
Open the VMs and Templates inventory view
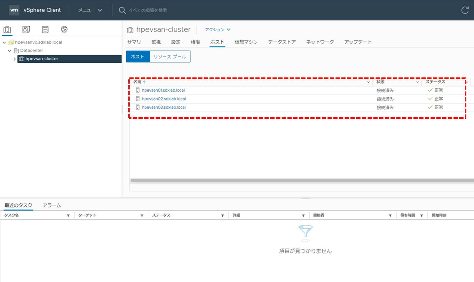26,29
